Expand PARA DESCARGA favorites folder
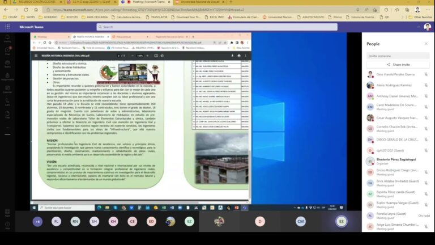Image resolution: width=435 pixels, height=245 pixels. click(x=95, y=17)
